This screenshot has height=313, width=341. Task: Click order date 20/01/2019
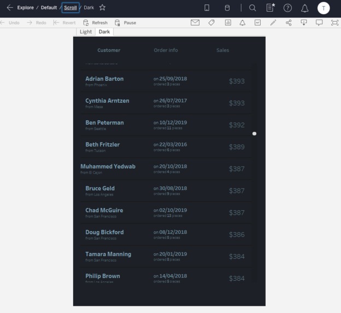pyautogui.click(x=173, y=254)
